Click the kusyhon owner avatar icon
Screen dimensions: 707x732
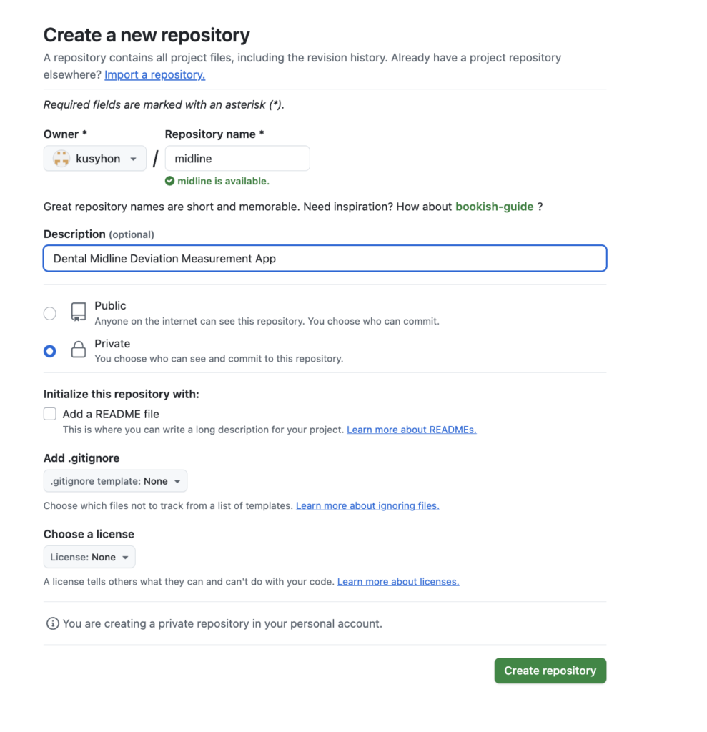pyautogui.click(x=61, y=159)
